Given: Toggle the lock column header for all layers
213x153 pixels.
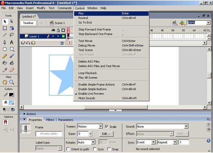Looking at the screenshot, I should [x=58, y=30].
